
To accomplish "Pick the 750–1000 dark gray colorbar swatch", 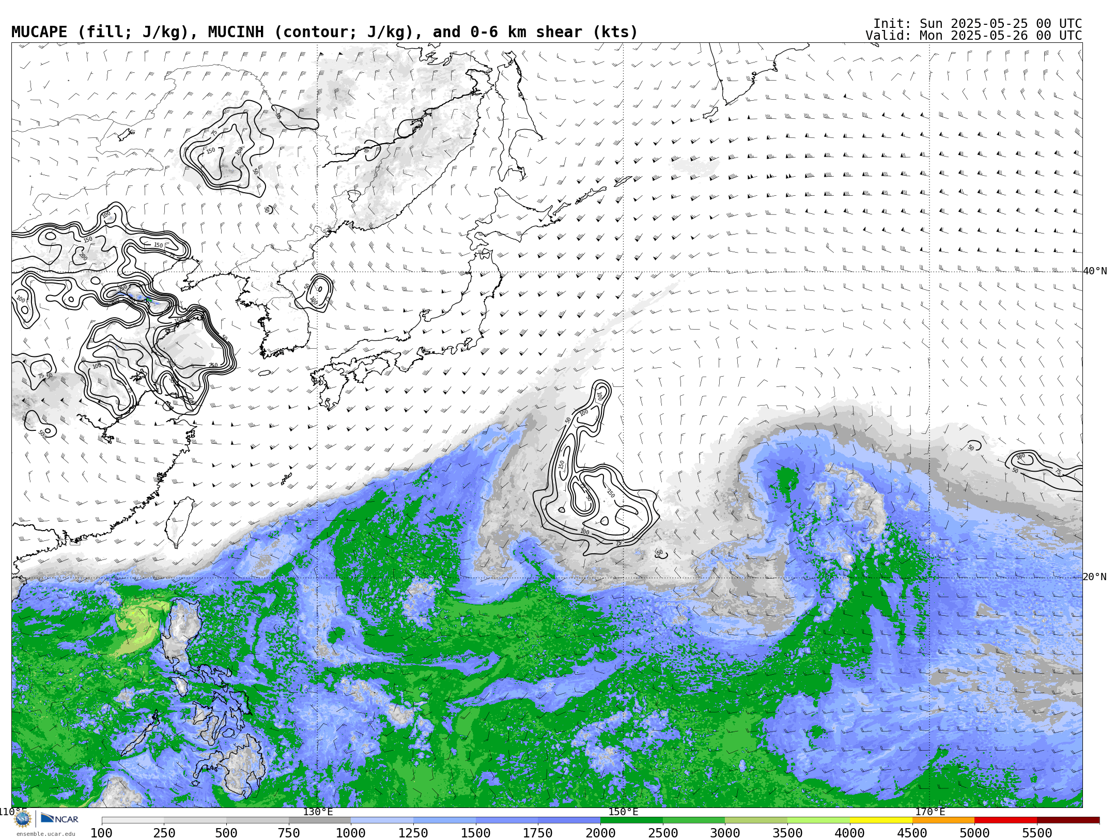I will click(320, 820).
